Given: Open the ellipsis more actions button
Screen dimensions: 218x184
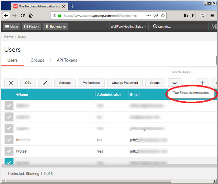Looking at the screenshot, I should (174, 83).
